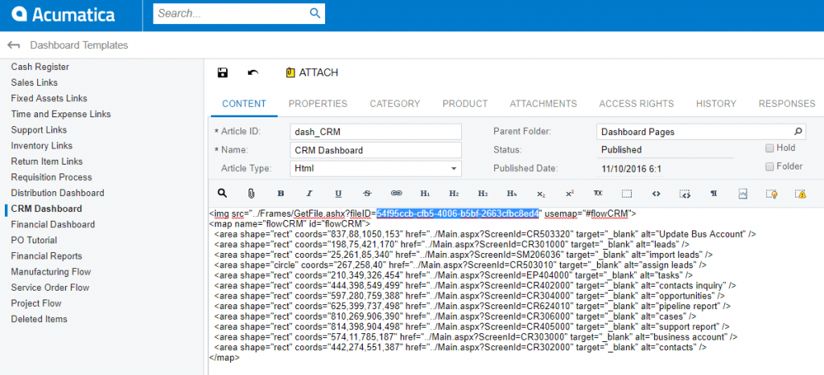
Task: Open Fixed Assets Links in sidebar
Action: click(x=49, y=98)
